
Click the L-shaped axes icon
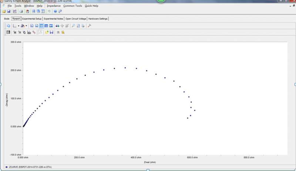tap(14, 26)
